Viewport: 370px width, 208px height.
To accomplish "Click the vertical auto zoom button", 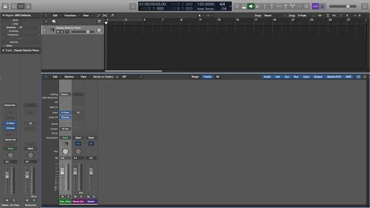I will pos(328,16).
